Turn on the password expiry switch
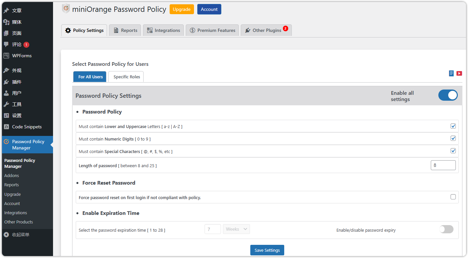 [x=446, y=229]
